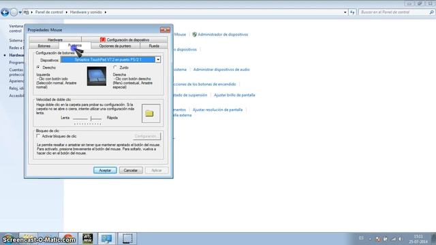This screenshot has width=436, height=245.
Task: Open the Chrome taskbar icon
Action: click(x=67, y=238)
